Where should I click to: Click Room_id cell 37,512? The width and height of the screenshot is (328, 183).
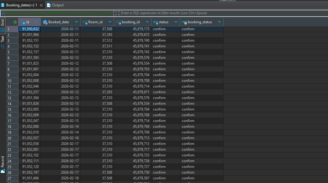pyautogui.click(x=97, y=40)
